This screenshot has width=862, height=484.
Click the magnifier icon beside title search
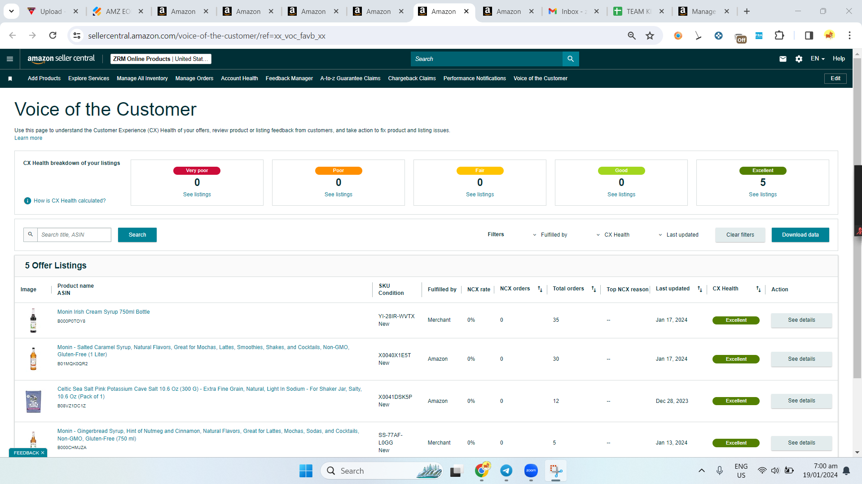pos(31,234)
